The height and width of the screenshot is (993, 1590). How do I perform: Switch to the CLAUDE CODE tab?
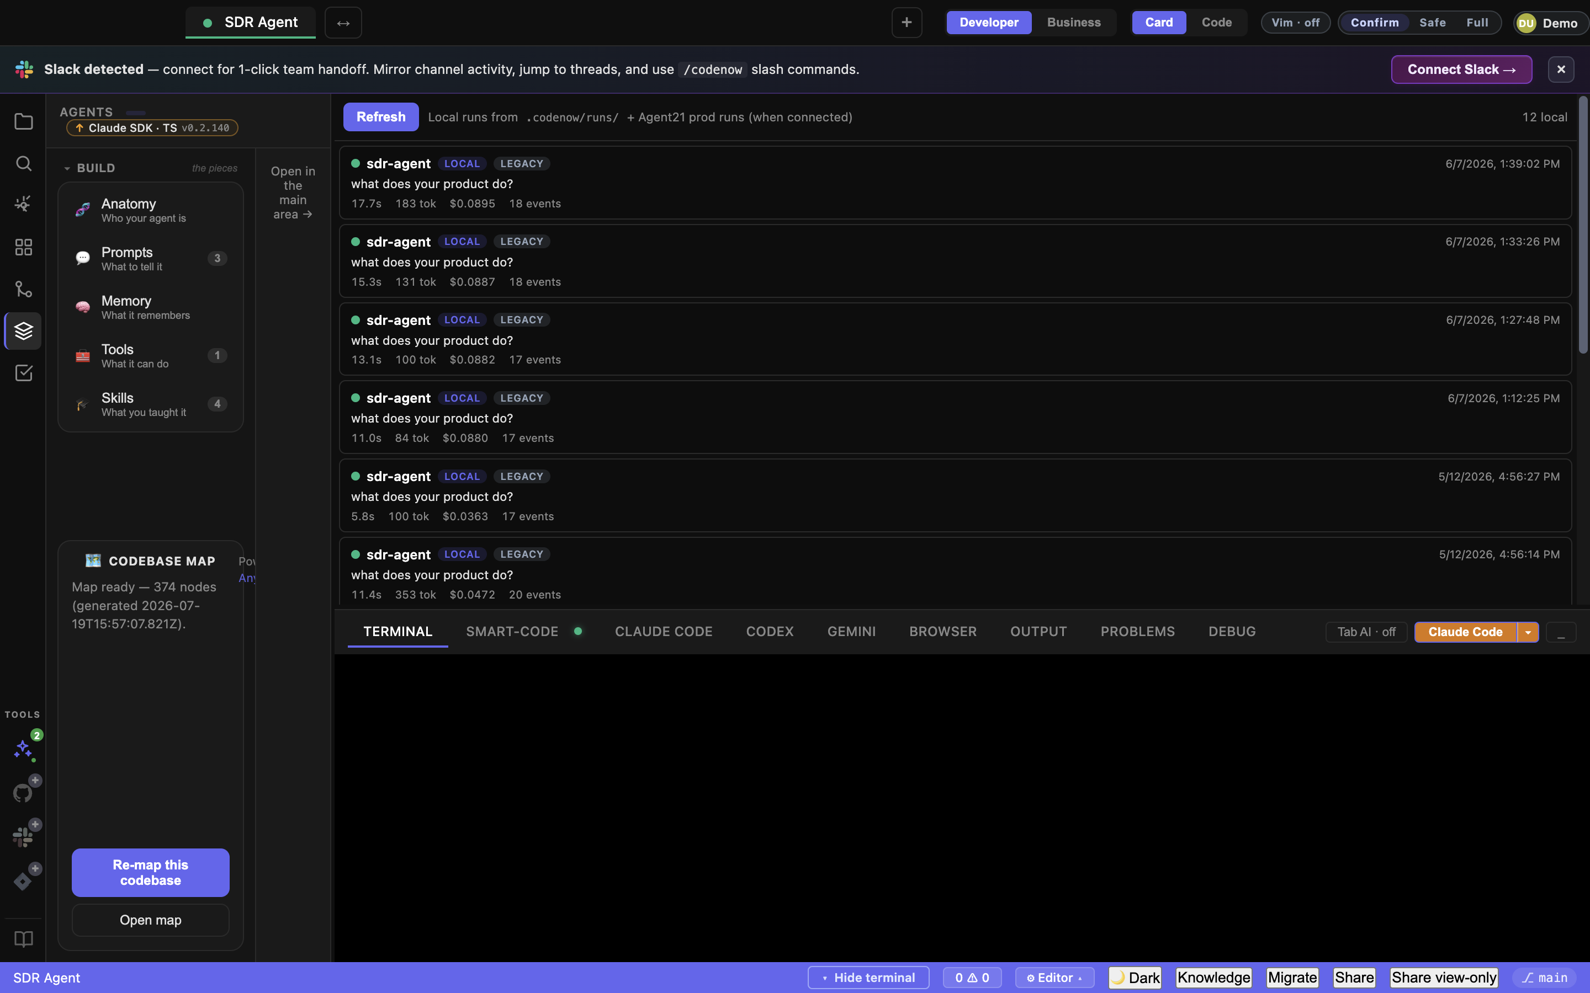tap(664, 631)
